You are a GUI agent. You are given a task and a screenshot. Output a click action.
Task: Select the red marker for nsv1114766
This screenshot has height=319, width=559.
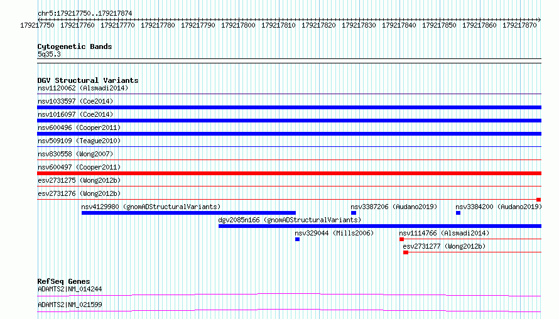click(402, 239)
